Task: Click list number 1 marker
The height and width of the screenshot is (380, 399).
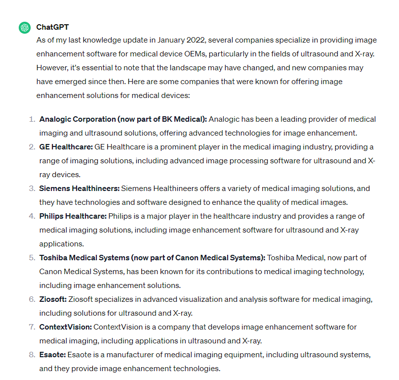Action: (x=32, y=119)
